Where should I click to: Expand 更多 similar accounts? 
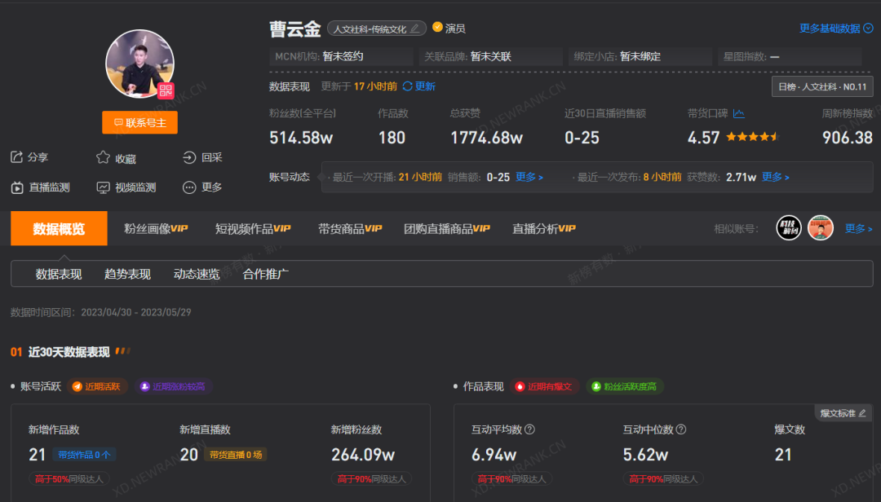click(858, 228)
